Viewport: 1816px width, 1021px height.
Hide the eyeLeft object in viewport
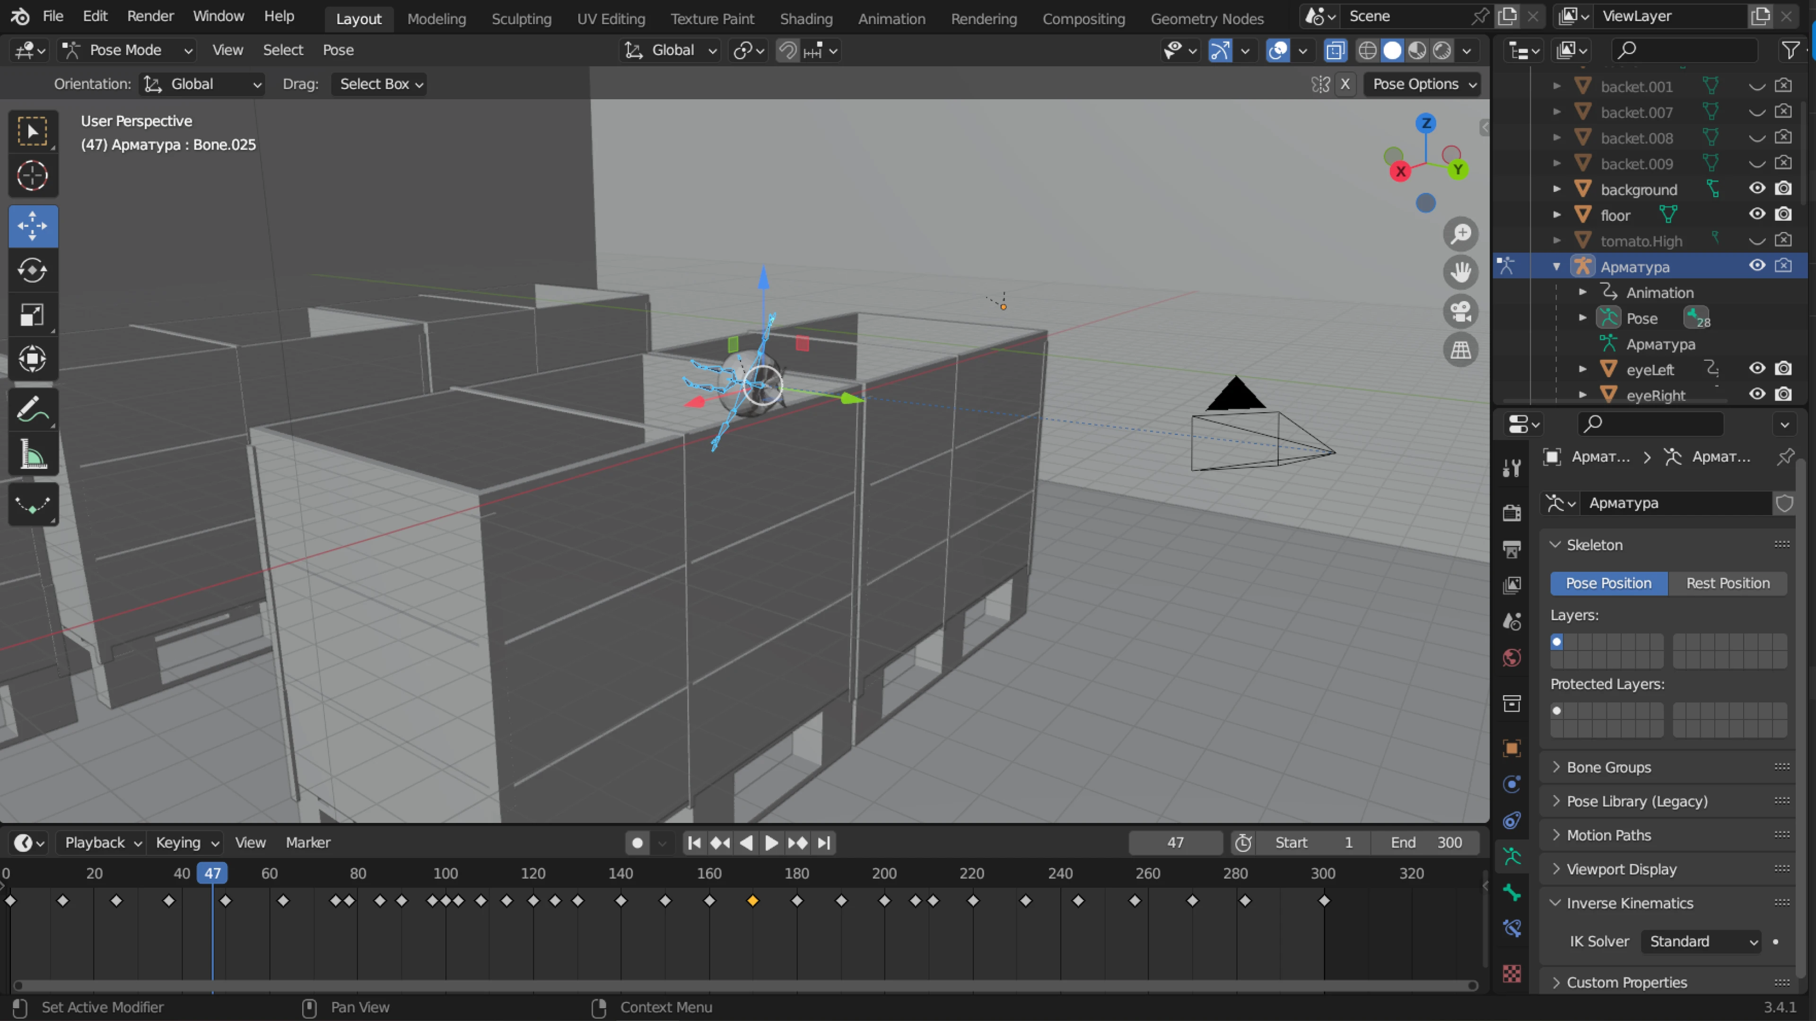pyautogui.click(x=1757, y=369)
